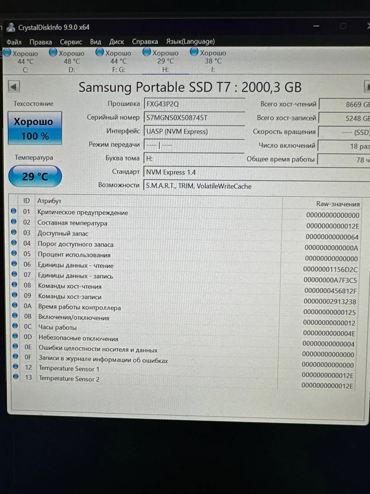Click the Общее время работы value 78
The image size is (370, 494).
(343, 160)
